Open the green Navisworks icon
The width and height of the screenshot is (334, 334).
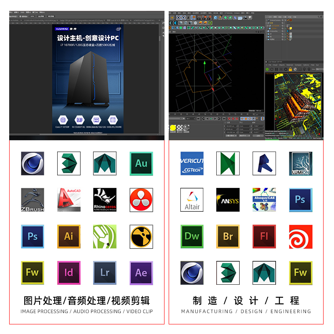pos(228,163)
